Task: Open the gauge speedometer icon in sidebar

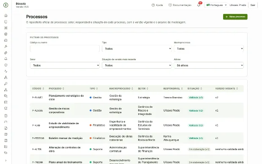Action: click(x=6, y=122)
